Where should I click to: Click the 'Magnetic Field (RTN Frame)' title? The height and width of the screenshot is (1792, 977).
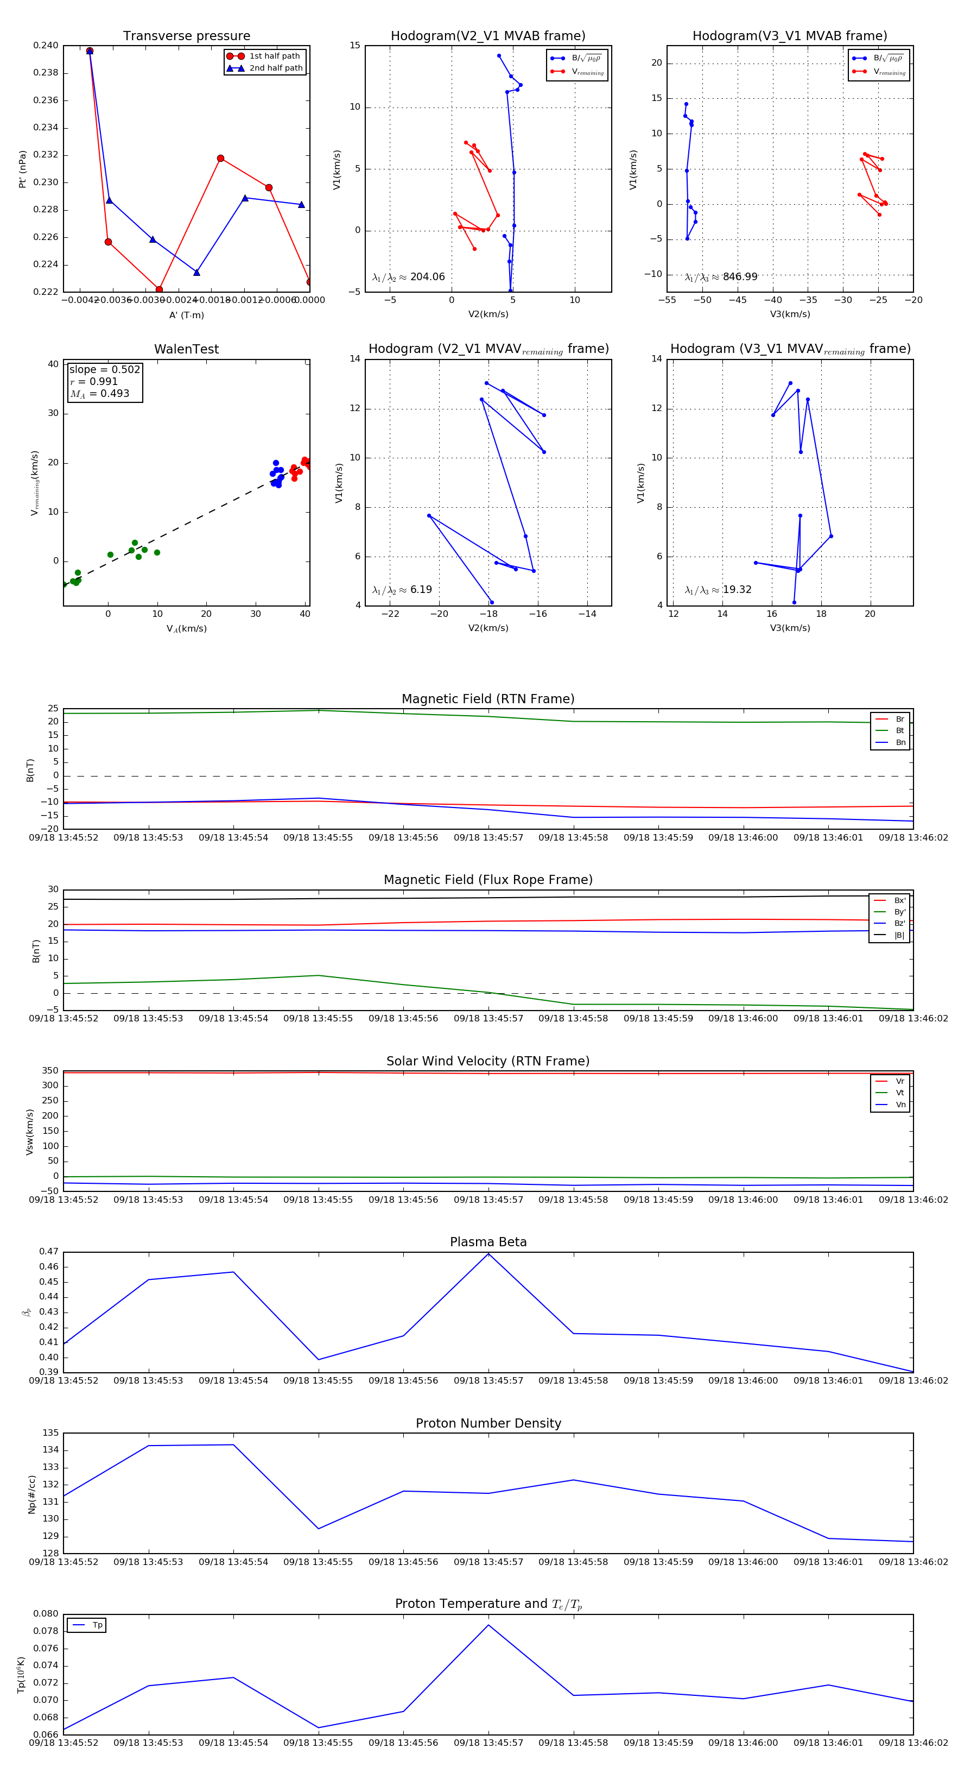point(488,699)
